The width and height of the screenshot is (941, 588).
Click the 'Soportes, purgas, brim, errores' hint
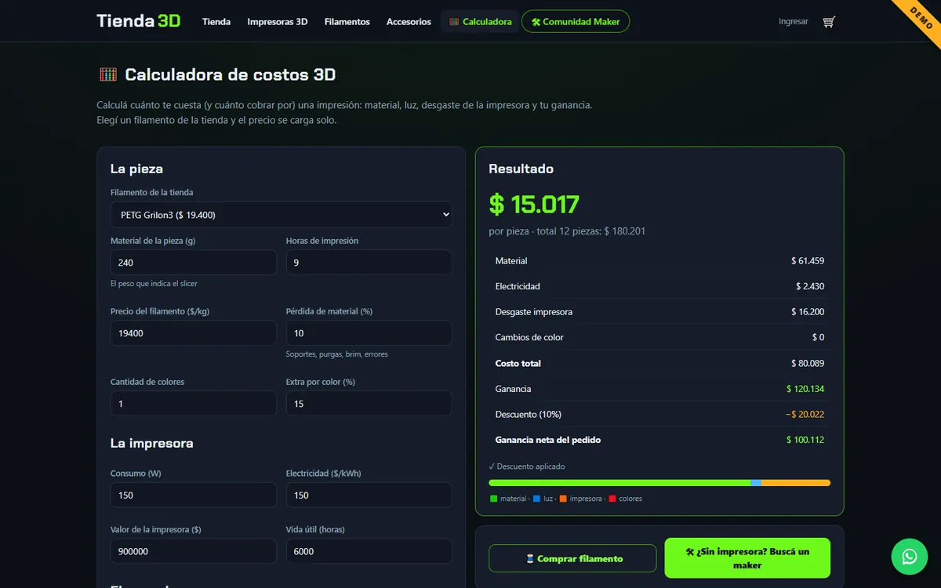(x=337, y=354)
